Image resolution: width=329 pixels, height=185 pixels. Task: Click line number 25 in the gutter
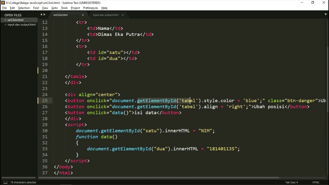[x=45, y=100]
